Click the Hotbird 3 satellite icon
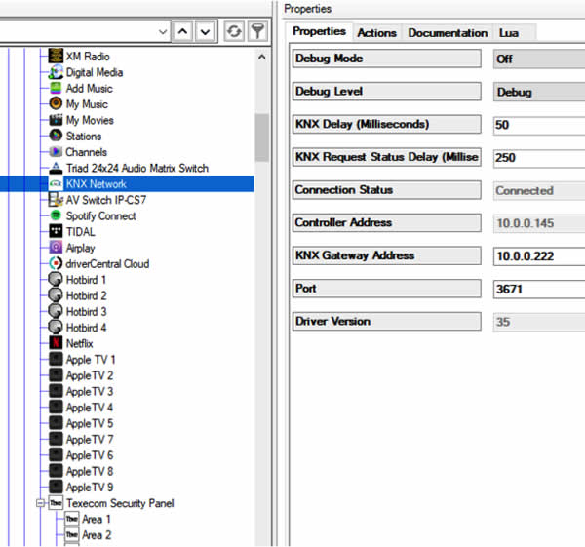Screen dimensions: 585x547 tap(56, 311)
